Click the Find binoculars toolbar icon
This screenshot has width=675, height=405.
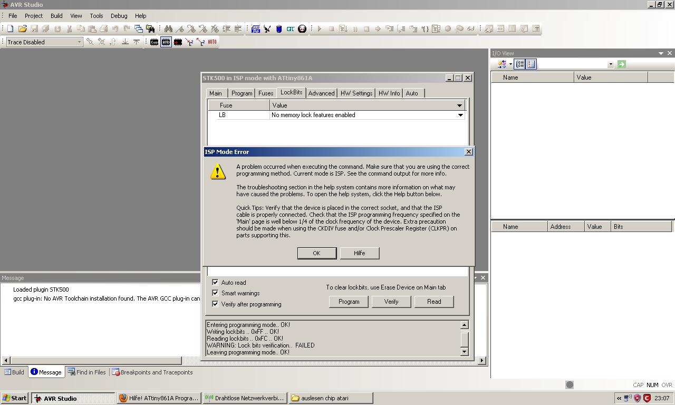pyautogui.click(x=168, y=29)
